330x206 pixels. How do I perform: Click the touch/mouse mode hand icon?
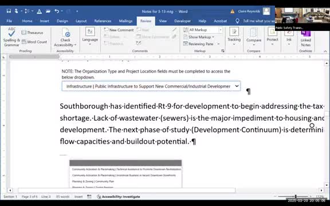tap(16, 11)
